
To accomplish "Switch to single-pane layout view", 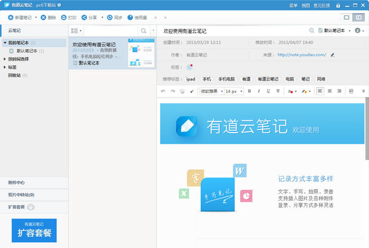I will coord(346,18).
